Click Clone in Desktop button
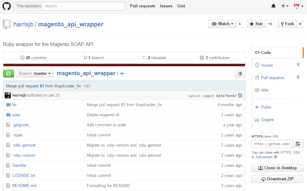 click(x=278, y=168)
